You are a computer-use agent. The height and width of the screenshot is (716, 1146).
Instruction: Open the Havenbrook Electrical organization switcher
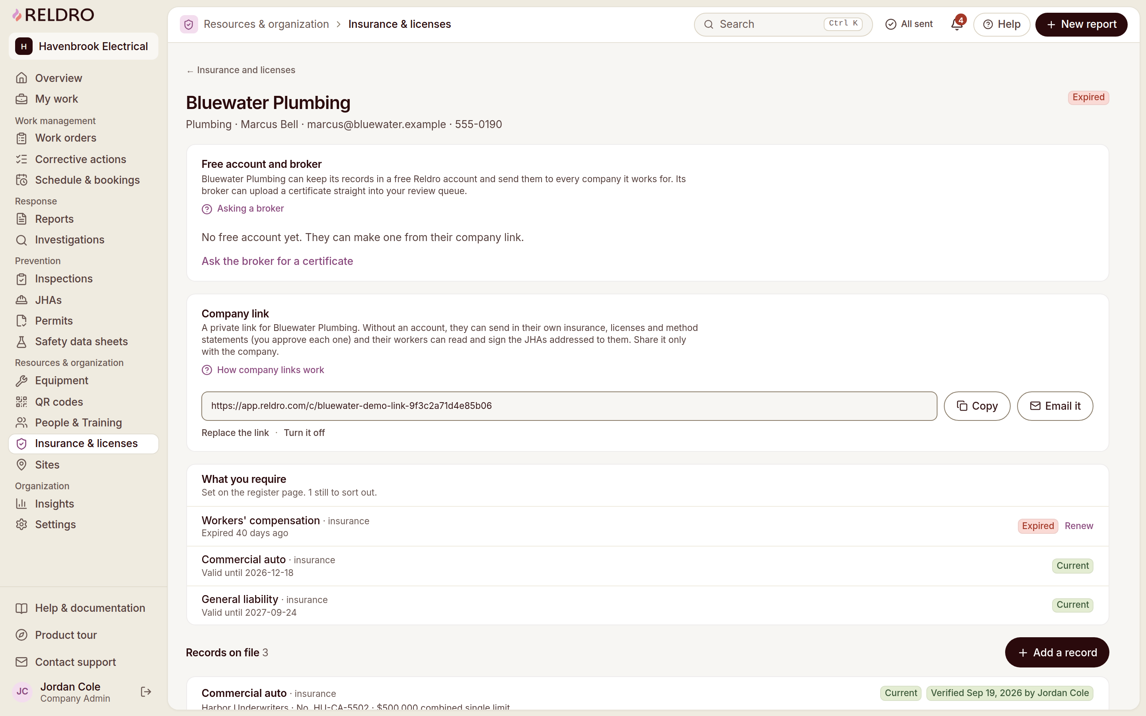(x=83, y=47)
